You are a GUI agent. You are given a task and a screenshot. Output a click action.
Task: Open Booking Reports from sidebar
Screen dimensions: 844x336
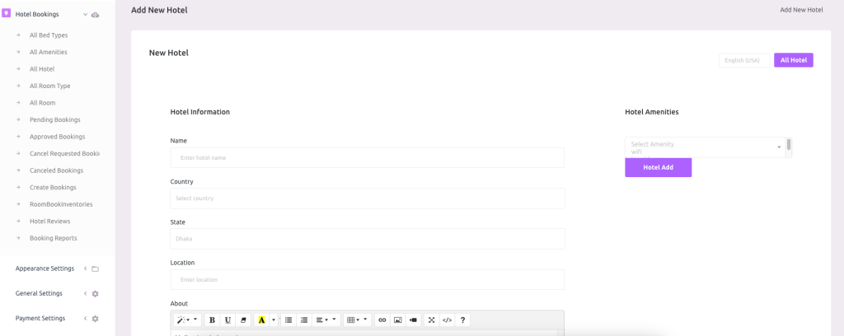click(x=54, y=238)
